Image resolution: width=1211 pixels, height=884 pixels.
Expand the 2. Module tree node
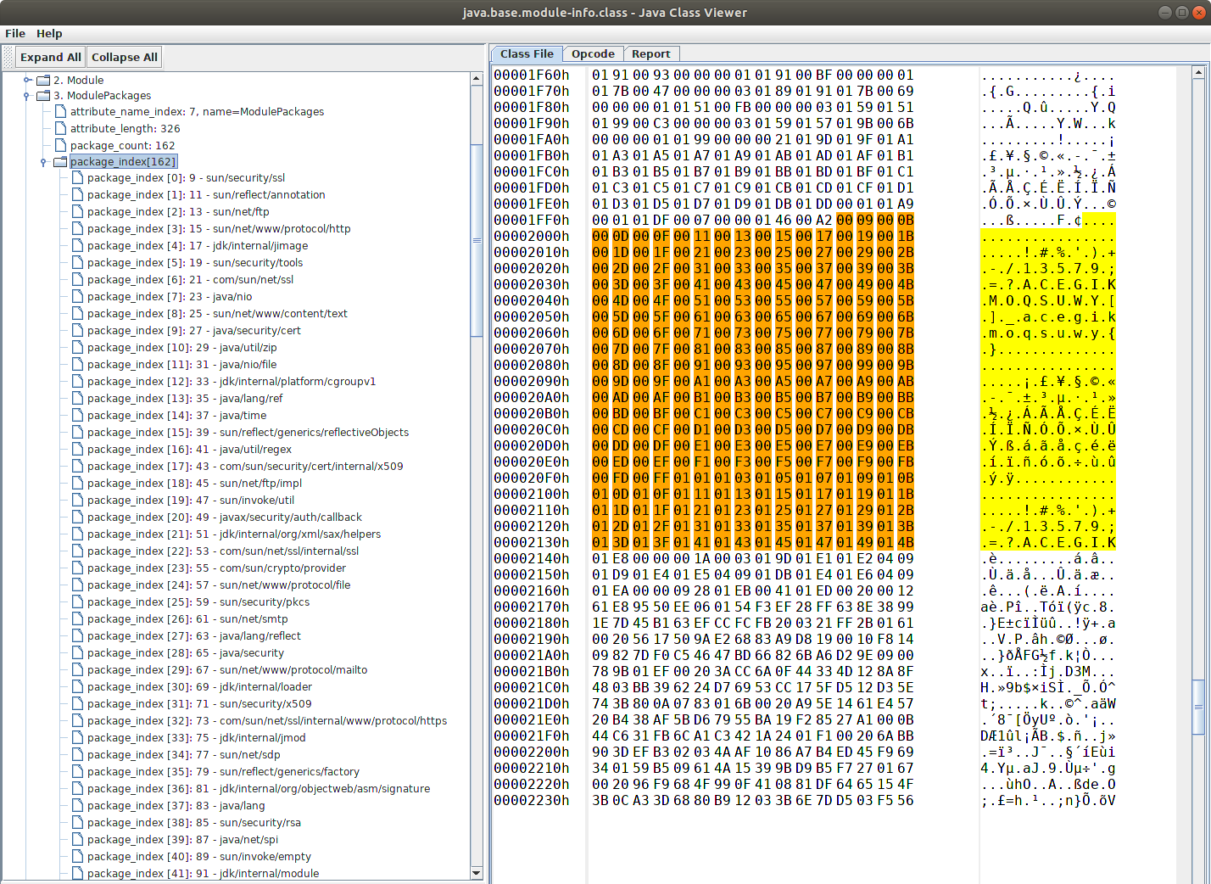point(27,80)
